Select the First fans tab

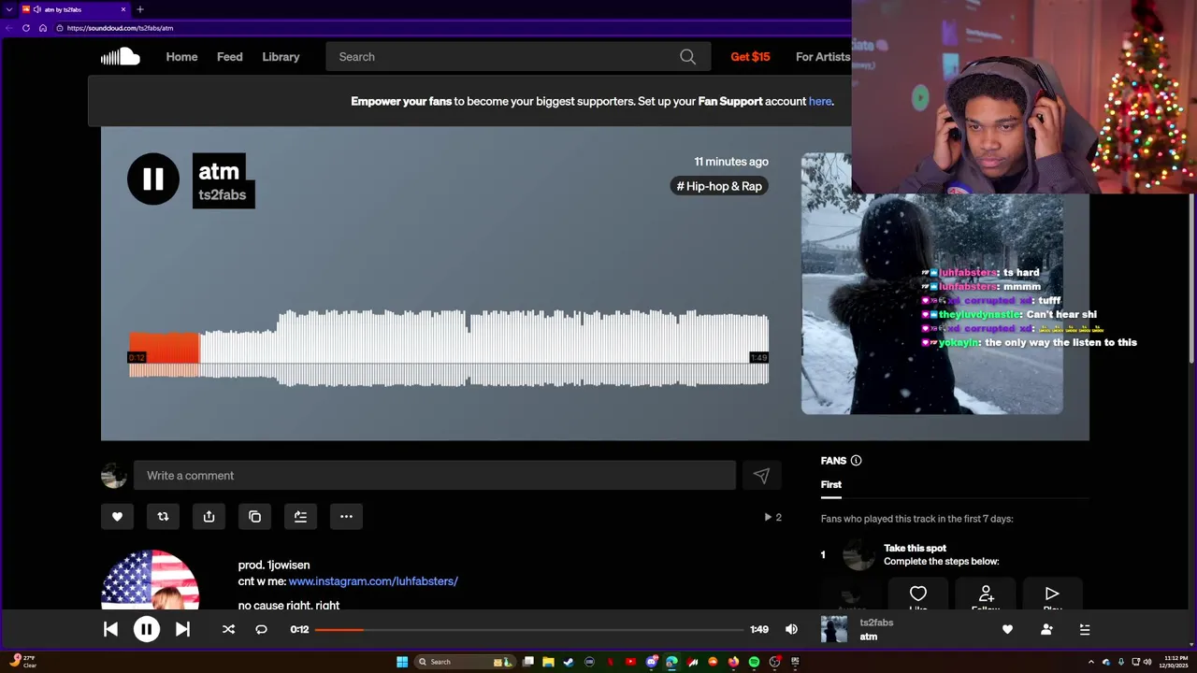[831, 484]
